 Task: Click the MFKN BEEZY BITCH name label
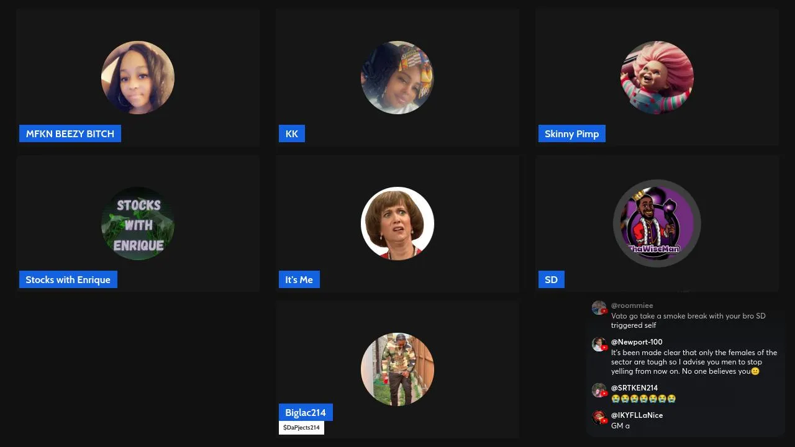coord(70,133)
